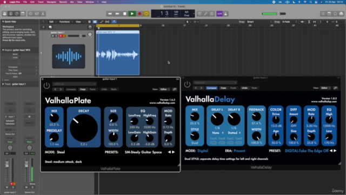Open the Track menu
The height and width of the screenshot is (195, 346).
tap(41, 2)
